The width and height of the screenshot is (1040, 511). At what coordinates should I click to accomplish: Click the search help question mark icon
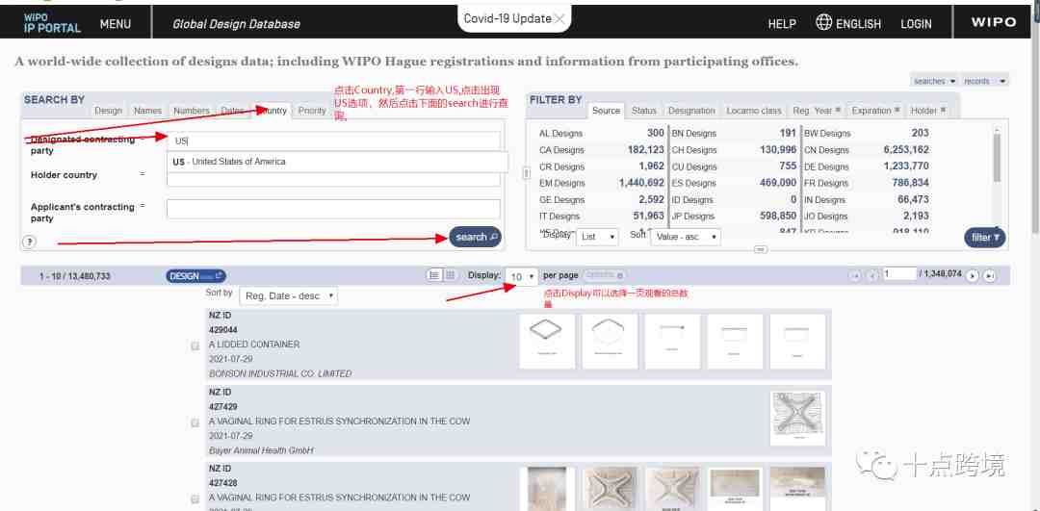pyautogui.click(x=29, y=242)
